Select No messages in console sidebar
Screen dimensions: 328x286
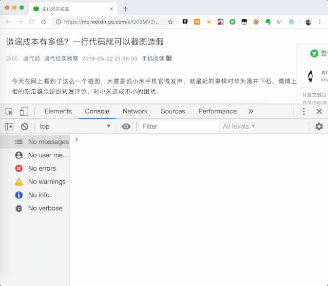click(x=35, y=142)
